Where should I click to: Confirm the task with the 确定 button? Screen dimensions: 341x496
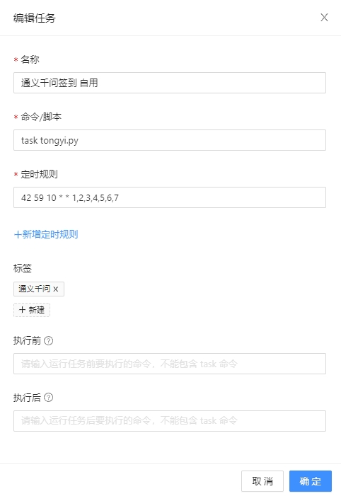311,481
